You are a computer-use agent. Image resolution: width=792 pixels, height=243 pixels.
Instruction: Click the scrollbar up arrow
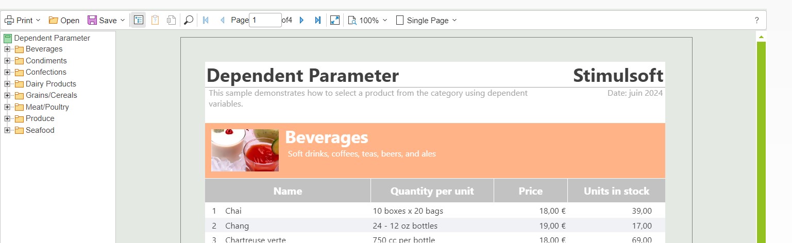[761, 37]
